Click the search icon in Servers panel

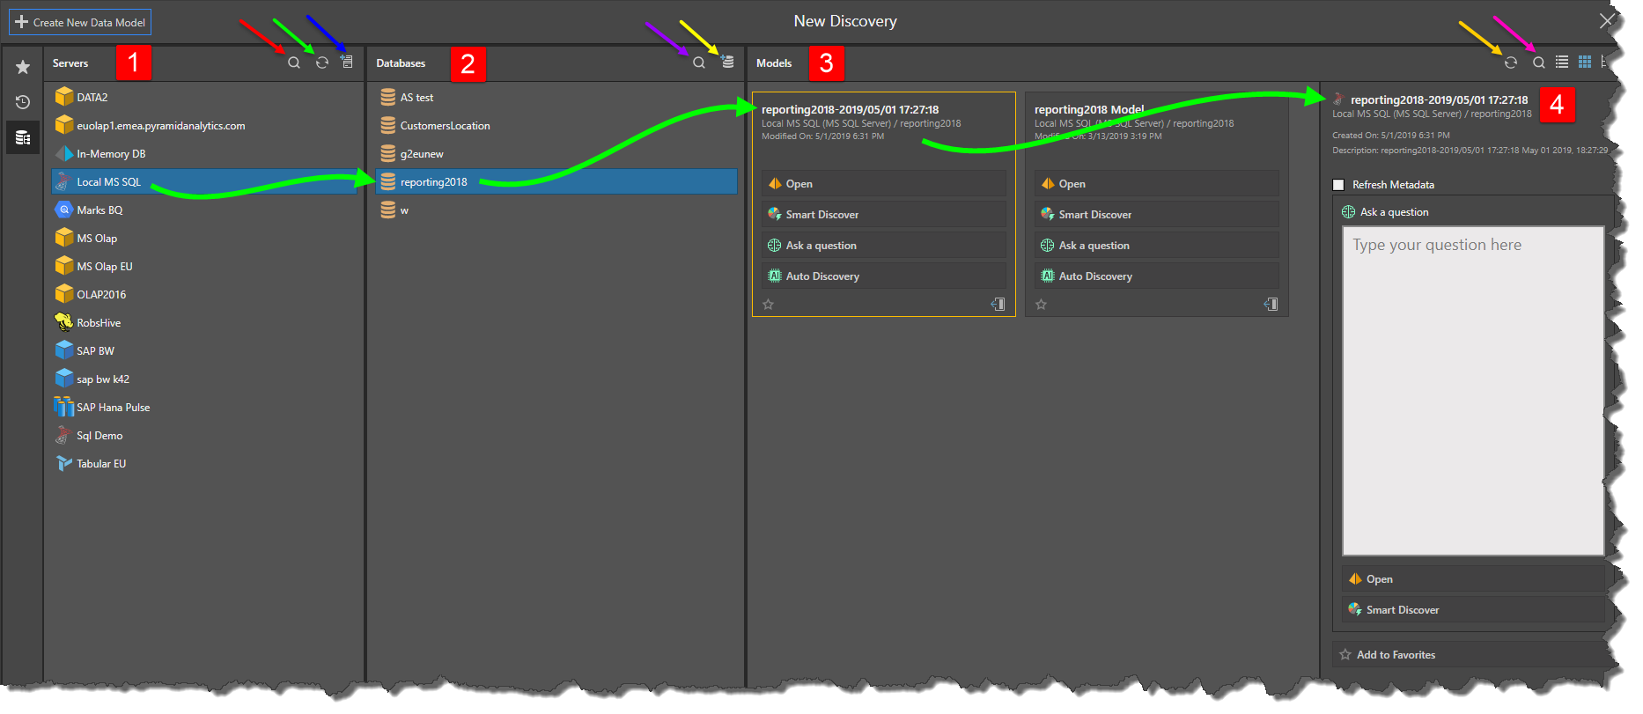click(294, 63)
